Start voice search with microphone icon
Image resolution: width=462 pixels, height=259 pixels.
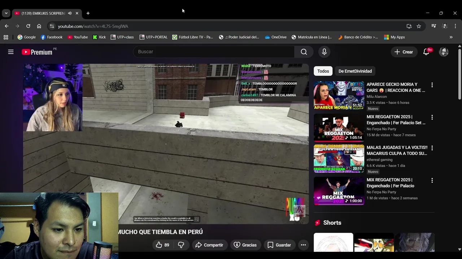pos(324,52)
